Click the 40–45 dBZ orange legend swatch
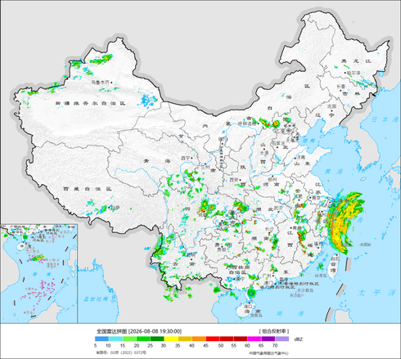 199,339
